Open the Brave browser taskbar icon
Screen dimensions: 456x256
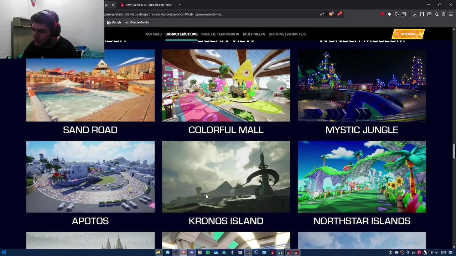click(183, 252)
